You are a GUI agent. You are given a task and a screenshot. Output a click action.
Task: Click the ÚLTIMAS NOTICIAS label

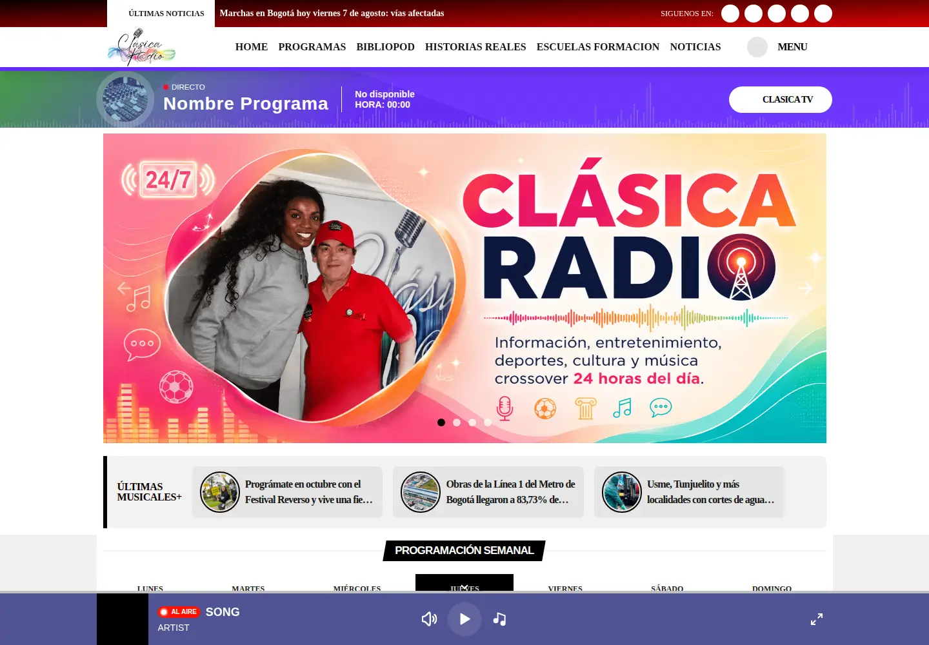(x=166, y=14)
